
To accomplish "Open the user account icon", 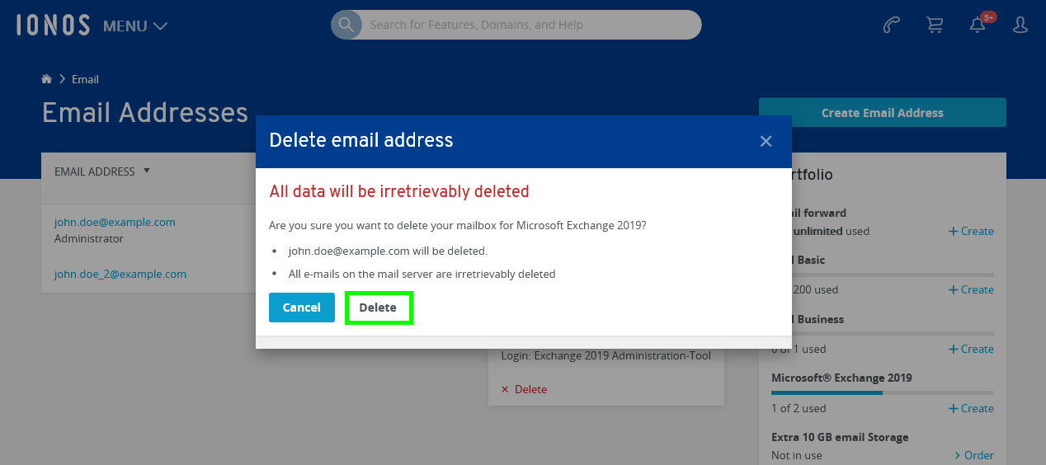I will pos(1020,25).
